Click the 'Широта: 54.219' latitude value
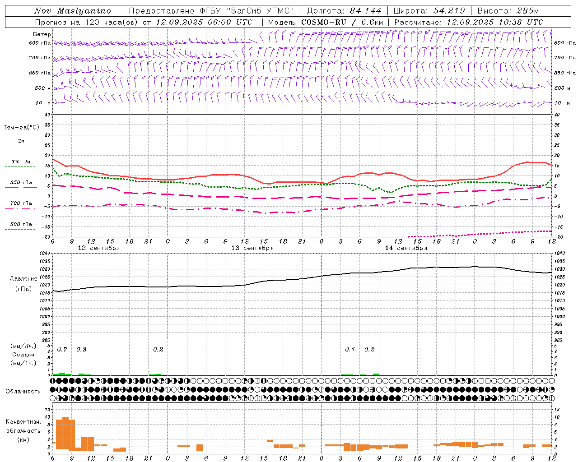 click(x=429, y=11)
